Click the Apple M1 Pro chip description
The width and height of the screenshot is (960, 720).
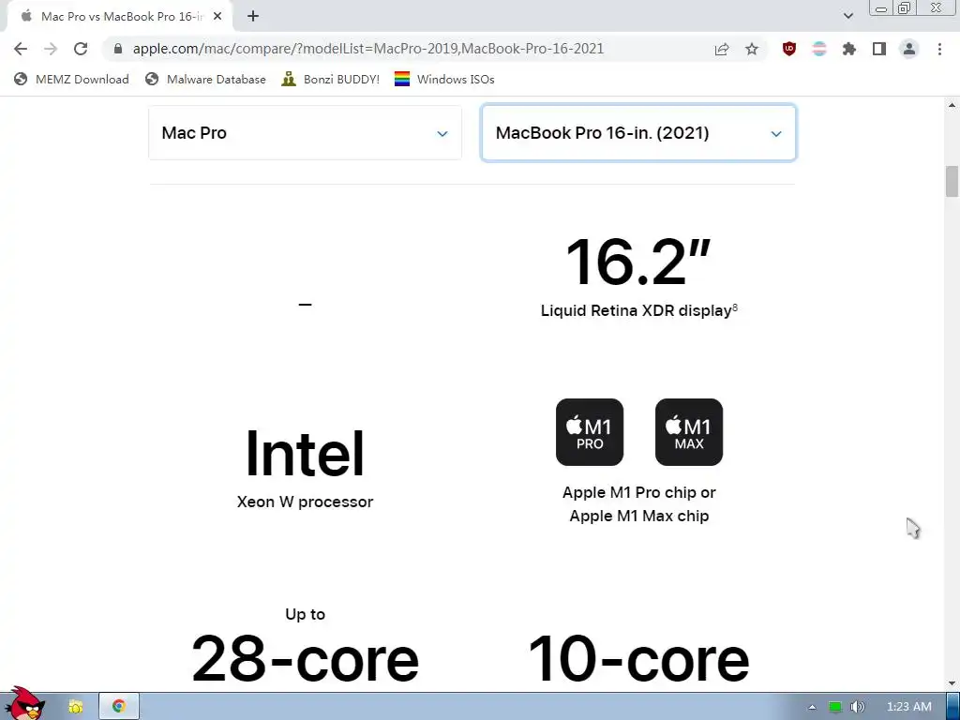tap(639, 503)
